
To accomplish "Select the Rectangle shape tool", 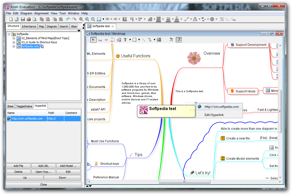I will pyautogui.click(x=134, y=40).
